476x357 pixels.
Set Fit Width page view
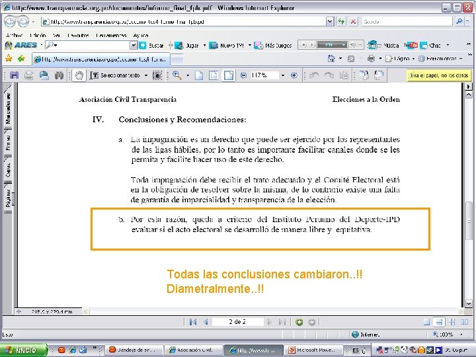tap(228, 75)
